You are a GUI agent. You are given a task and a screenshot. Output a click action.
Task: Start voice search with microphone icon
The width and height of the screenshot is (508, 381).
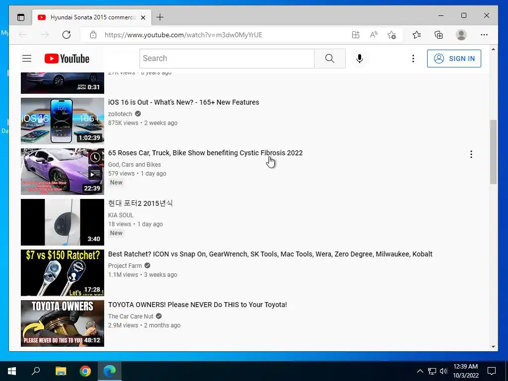360,59
